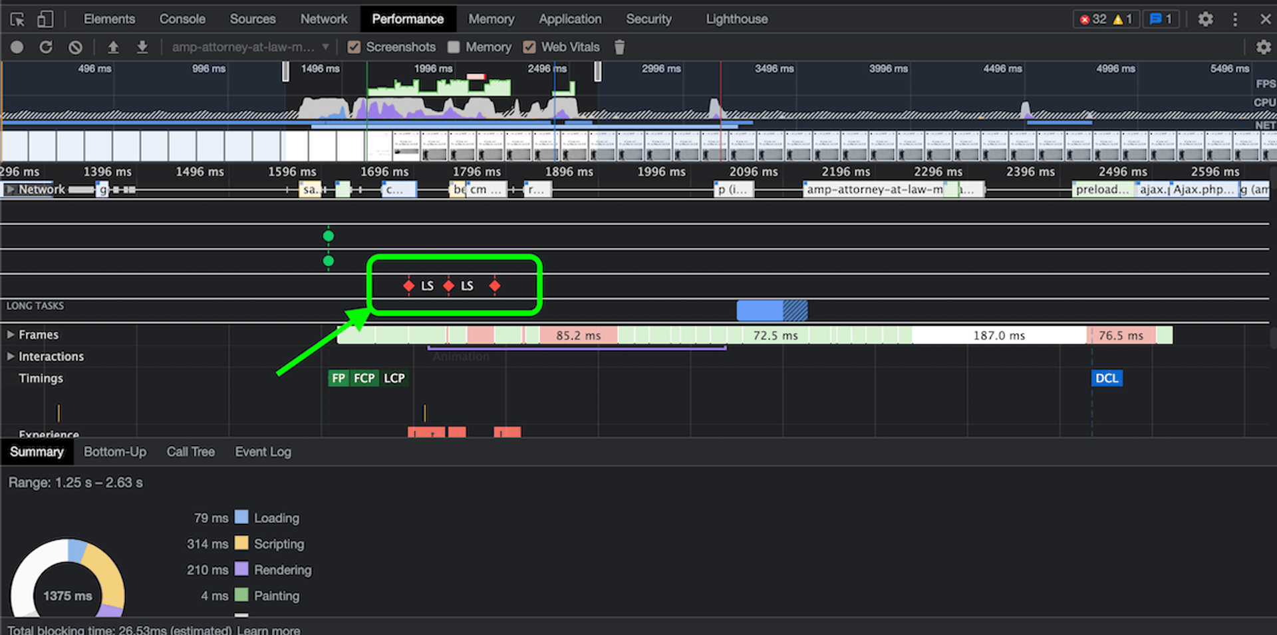
Task: Click the Learn more link
Action: point(269,630)
